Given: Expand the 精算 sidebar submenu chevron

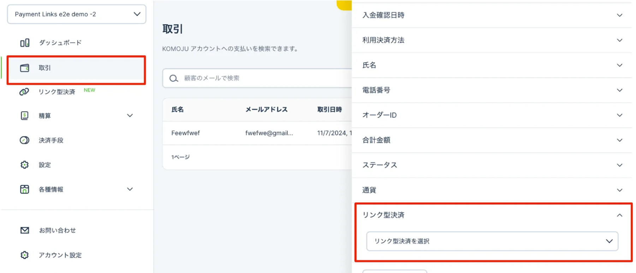Looking at the screenshot, I should (x=130, y=116).
